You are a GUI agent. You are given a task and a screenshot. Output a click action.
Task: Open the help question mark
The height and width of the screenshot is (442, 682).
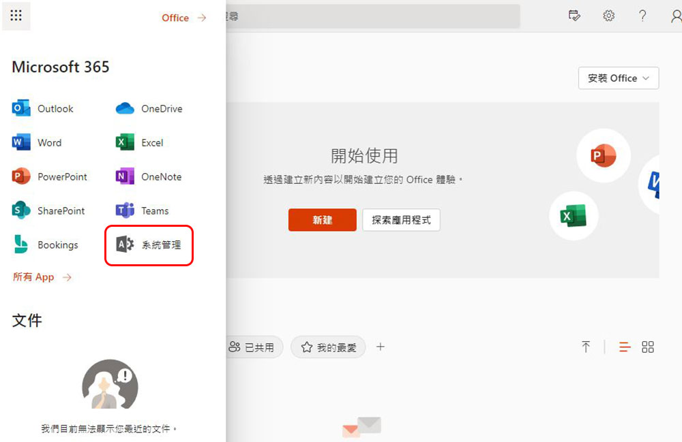(642, 16)
